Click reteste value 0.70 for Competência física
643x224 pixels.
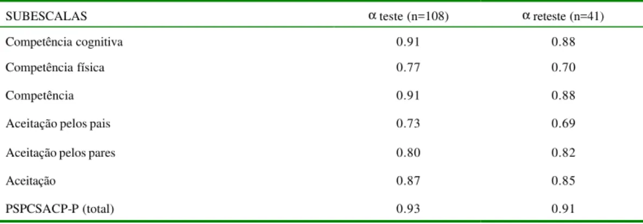[564, 68]
